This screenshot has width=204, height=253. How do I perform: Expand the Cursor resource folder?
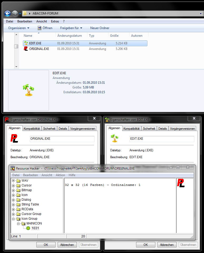13,186
